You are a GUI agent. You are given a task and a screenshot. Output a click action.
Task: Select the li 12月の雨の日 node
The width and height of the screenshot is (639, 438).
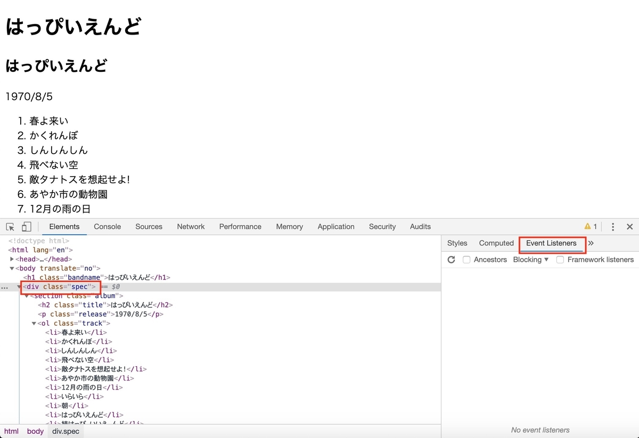pyautogui.click(x=85, y=387)
